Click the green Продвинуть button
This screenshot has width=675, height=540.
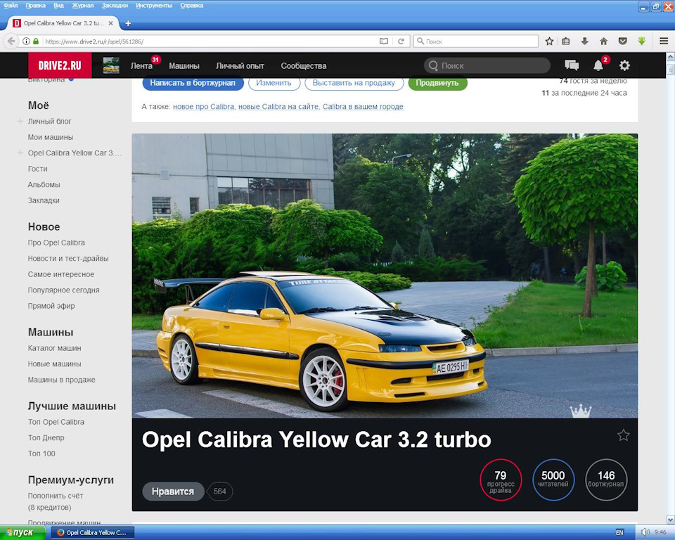point(437,83)
